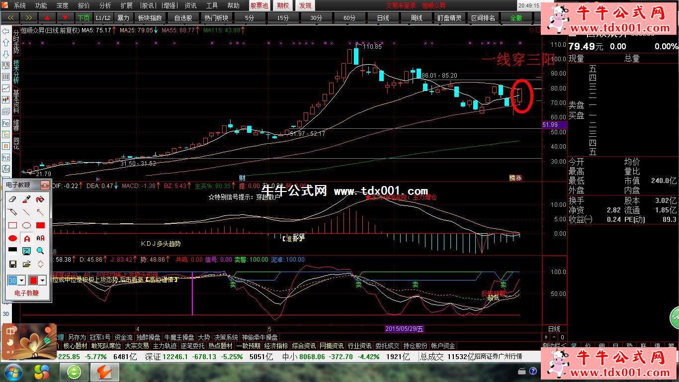Click the 下页 toolbar button
Image resolution: width=679 pixels, height=382 pixels.
click(x=84, y=17)
